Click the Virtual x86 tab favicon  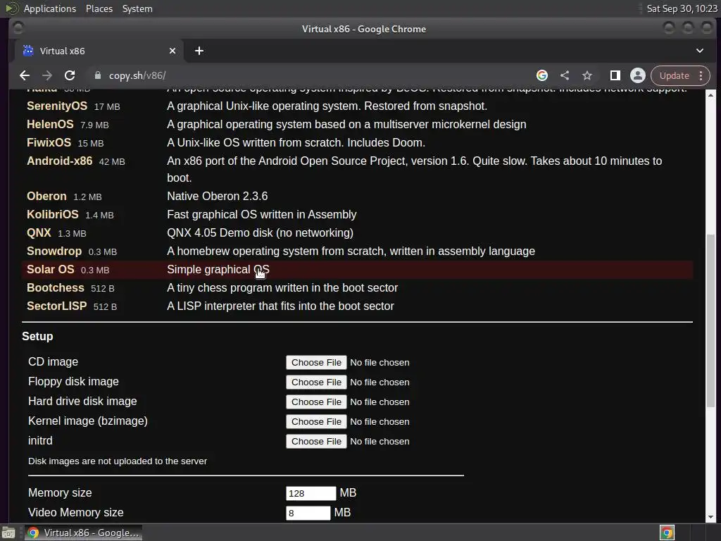pos(28,51)
